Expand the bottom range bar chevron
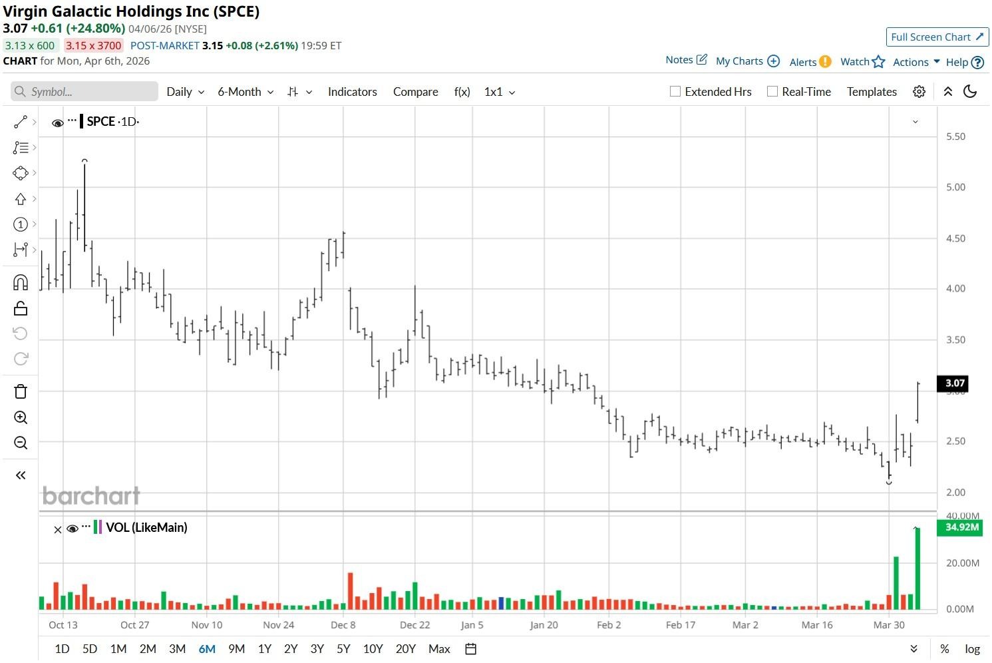This screenshot has height=663, width=992. pos(914,649)
